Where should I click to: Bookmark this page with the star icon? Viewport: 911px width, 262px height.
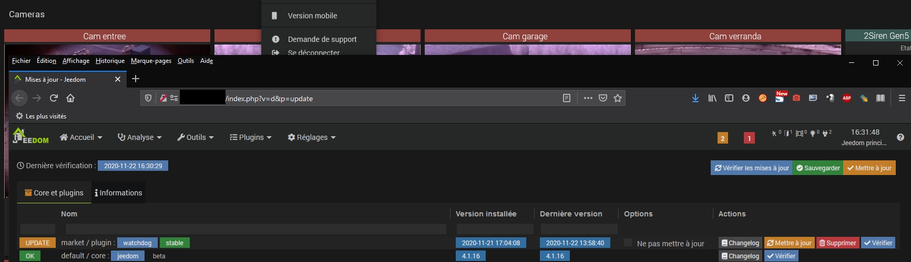(618, 98)
